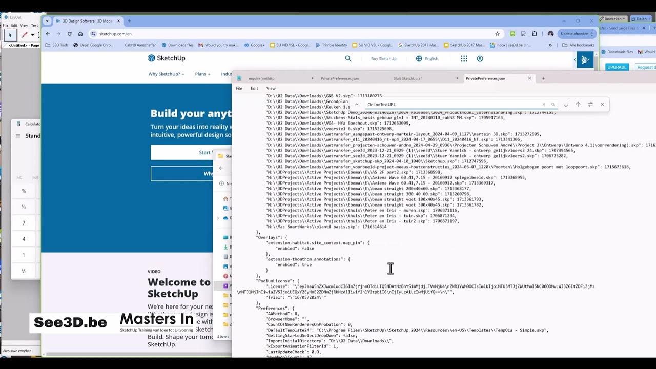Click the Update afronden button in Chrome
The image size is (656, 369).
tap(577, 34)
